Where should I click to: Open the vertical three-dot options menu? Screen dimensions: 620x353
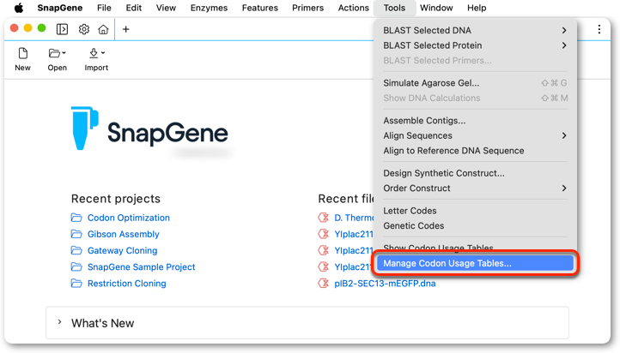[599, 29]
